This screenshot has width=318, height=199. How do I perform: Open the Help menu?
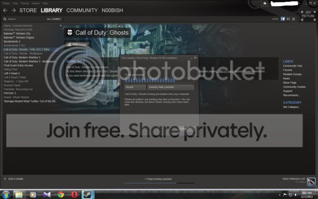(x=45, y=3)
